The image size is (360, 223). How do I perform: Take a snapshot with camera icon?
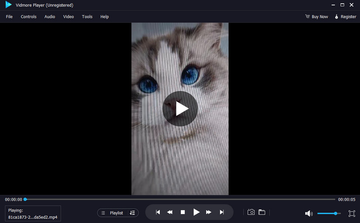tap(251, 212)
